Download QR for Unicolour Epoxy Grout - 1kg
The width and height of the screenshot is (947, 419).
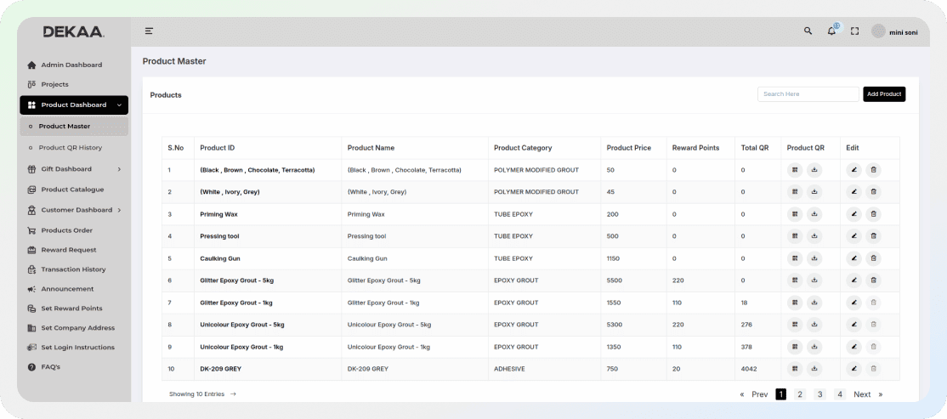click(814, 347)
